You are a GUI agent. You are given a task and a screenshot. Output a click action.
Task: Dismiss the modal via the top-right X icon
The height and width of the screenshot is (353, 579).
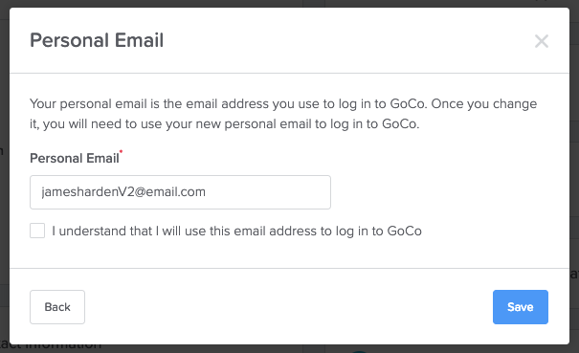point(542,41)
